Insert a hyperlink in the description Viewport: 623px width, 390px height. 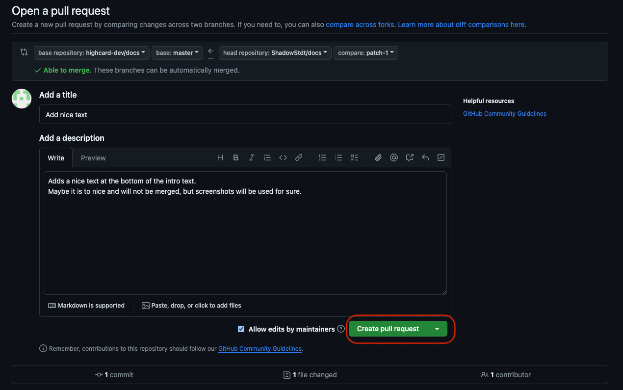coord(299,157)
